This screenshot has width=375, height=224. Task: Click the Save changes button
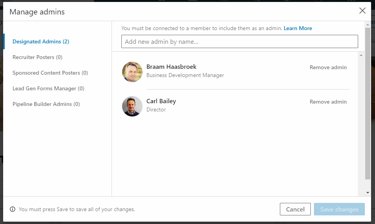339,209
